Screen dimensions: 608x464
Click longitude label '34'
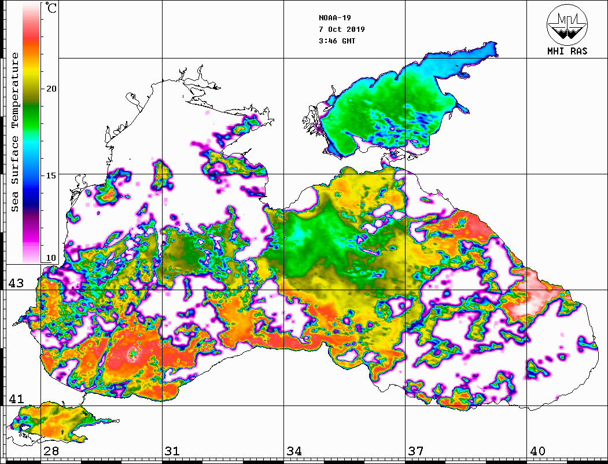pos(294,451)
